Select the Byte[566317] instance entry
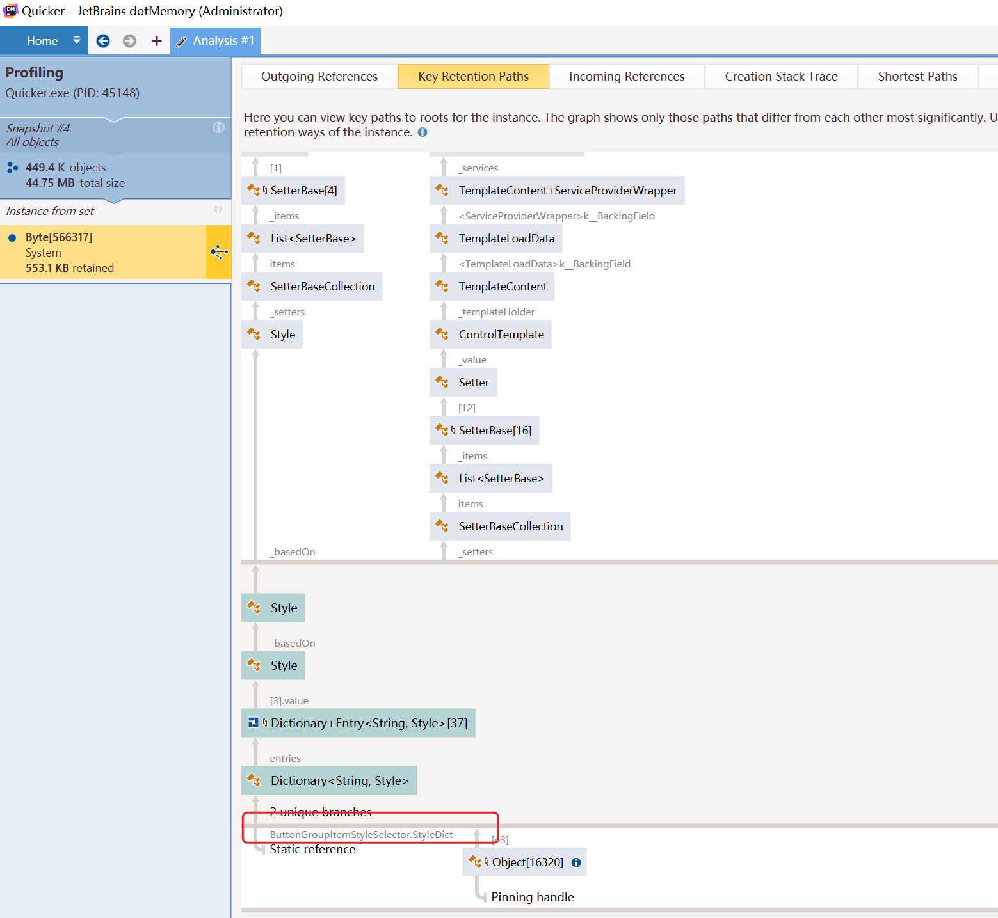The image size is (998, 918). pyautogui.click(x=103, y=252)
